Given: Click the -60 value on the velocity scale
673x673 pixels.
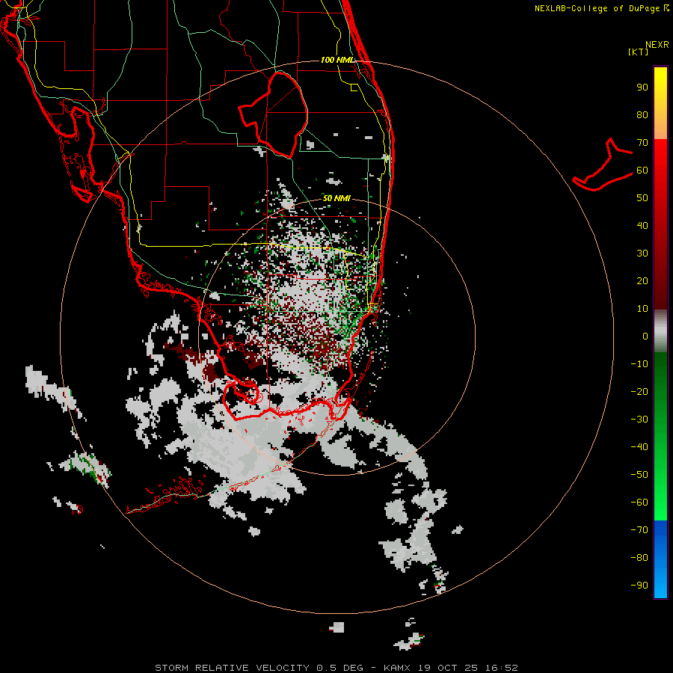Looking at the screenshot, I should tap(639, 503).
